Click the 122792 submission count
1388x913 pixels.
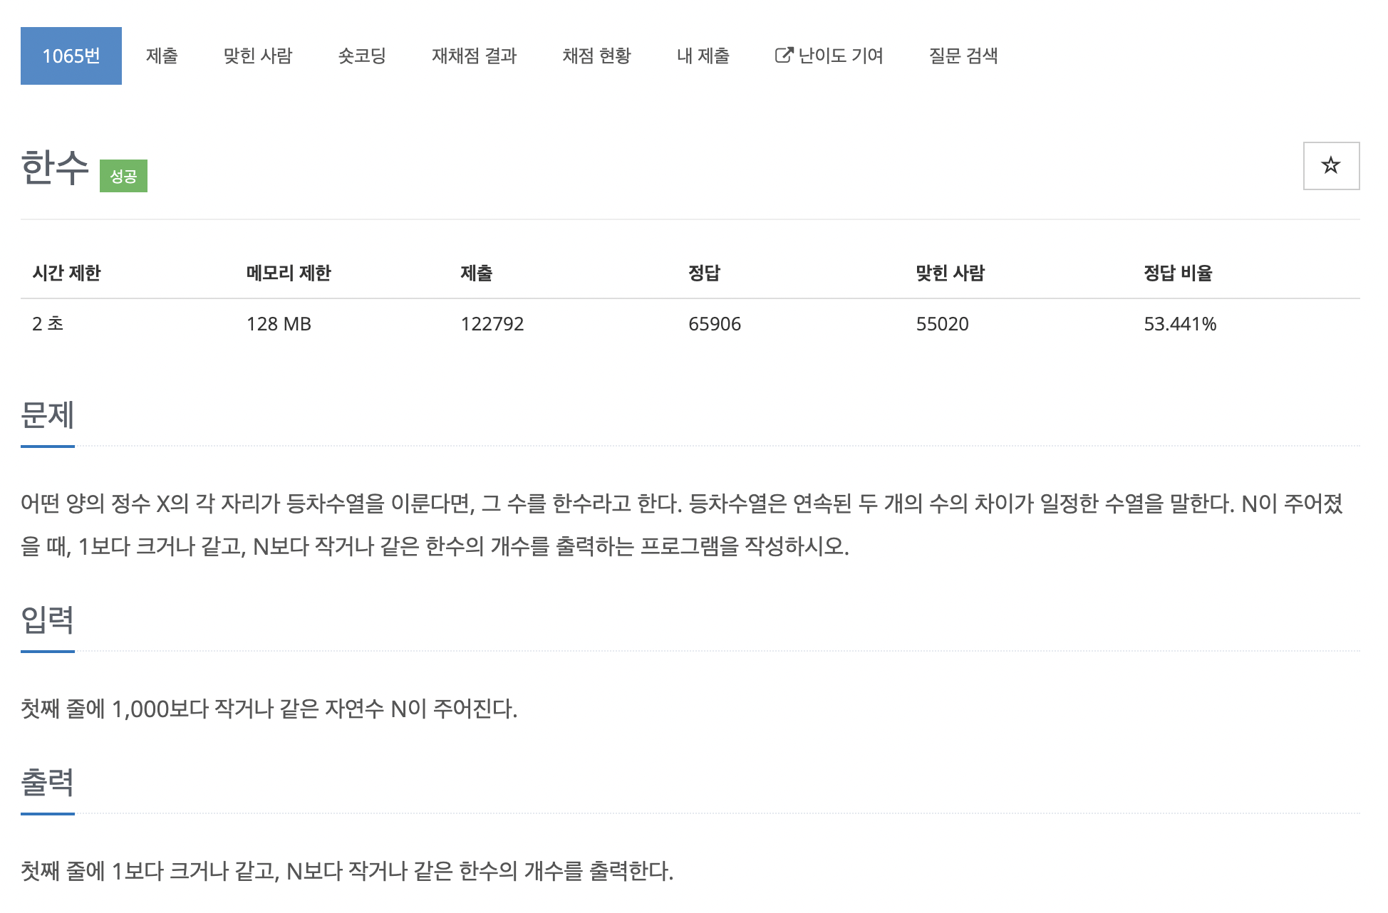pos(492,324)
